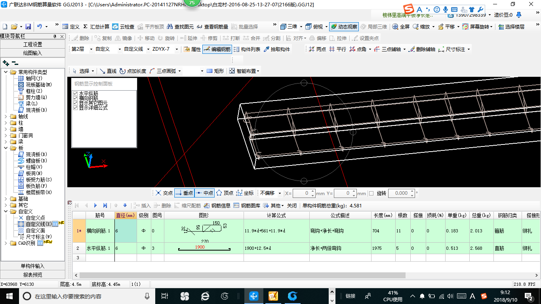The image size is (541, 304).
Task: Select 两点 two-point axis tool
Action: pos(317,49)
